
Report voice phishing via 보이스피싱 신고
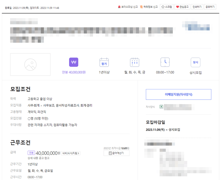click(x=128, y=7)
